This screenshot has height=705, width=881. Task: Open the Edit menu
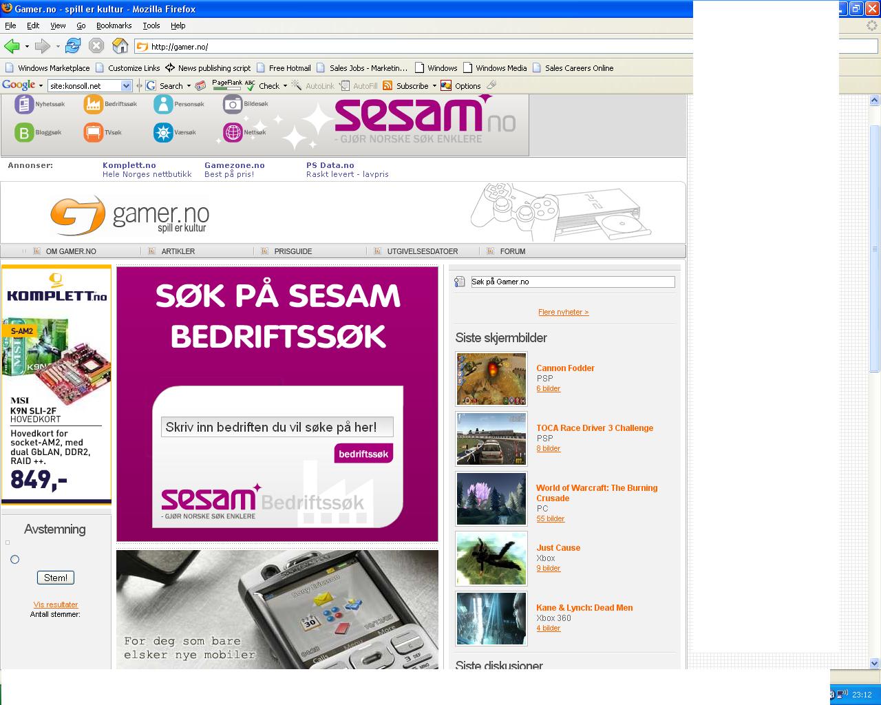coord(33,25)
